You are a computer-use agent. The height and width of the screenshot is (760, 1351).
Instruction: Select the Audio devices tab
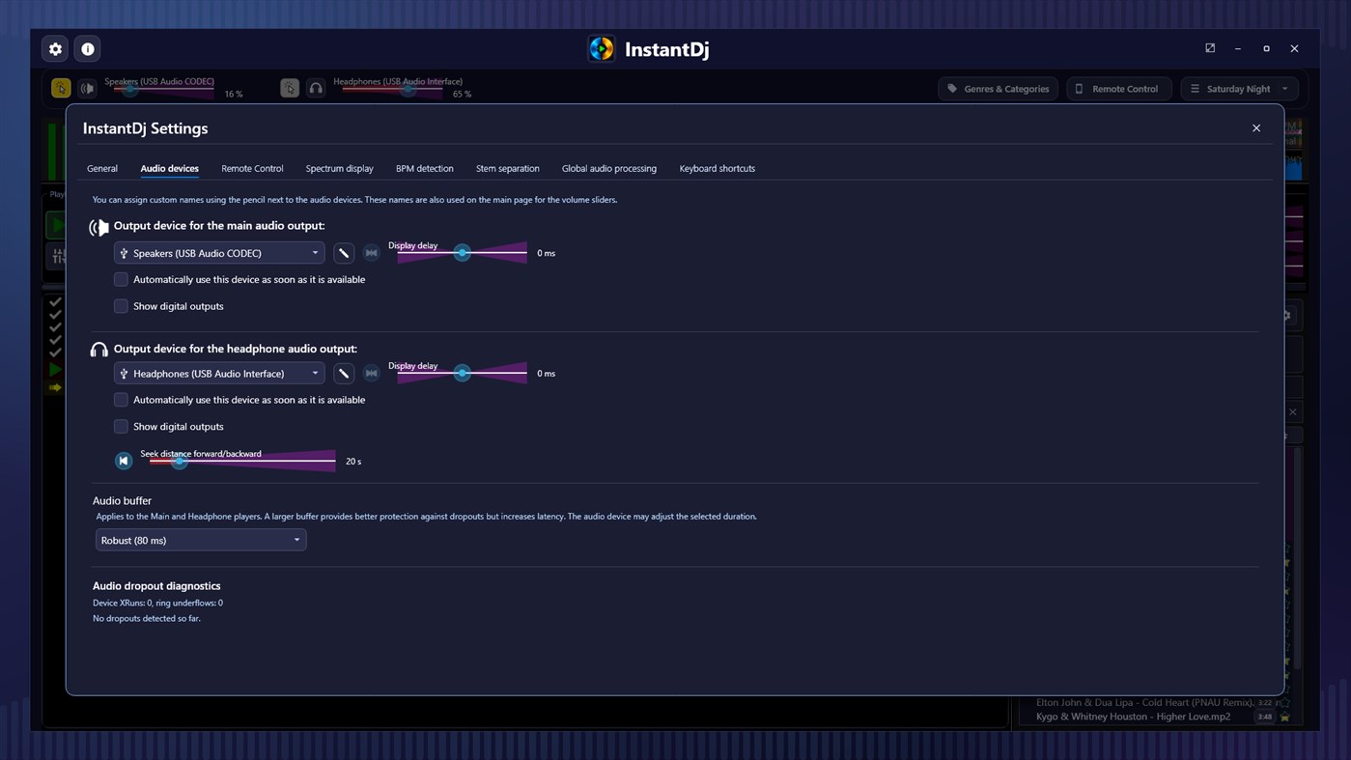pyautogui.click(x=170, y=169)
